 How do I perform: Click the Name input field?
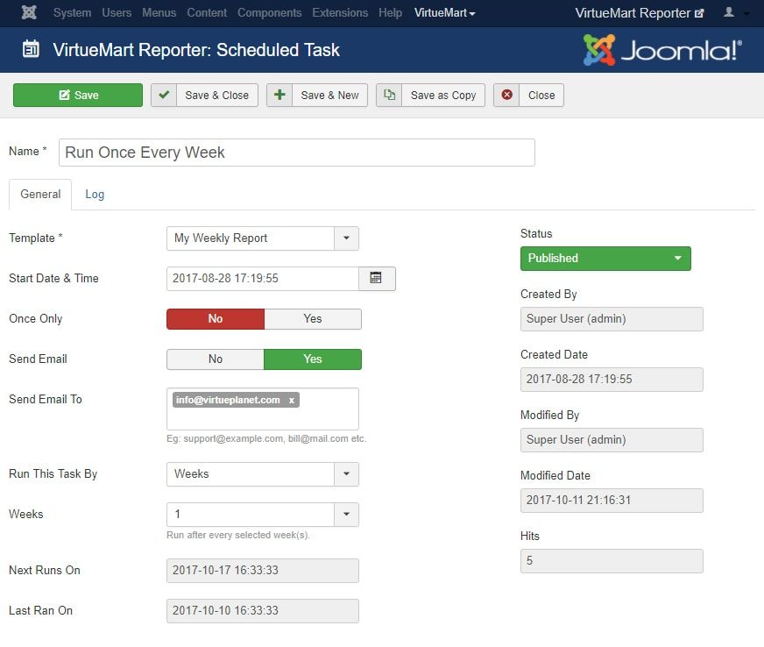[297, 153]
